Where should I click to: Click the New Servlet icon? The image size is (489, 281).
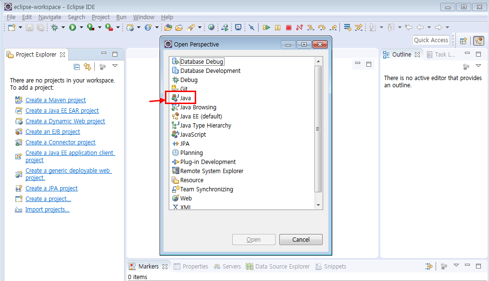tap(148, 27)
